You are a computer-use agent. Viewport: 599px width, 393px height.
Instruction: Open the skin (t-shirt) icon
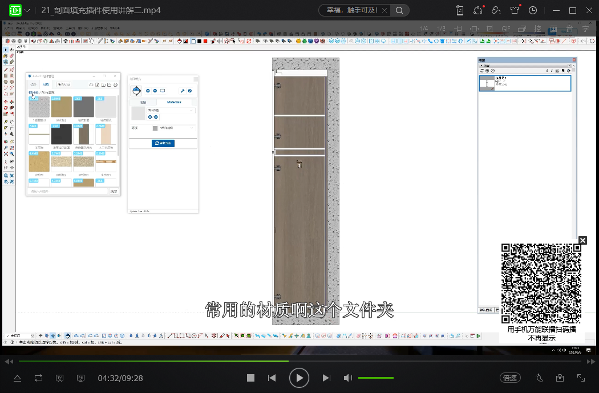(x=515, y=10)
